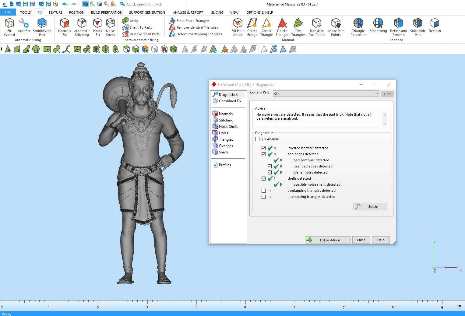465x316 pixels.
Task: Switch to the Support Generation tab
Action: (147, 12)
